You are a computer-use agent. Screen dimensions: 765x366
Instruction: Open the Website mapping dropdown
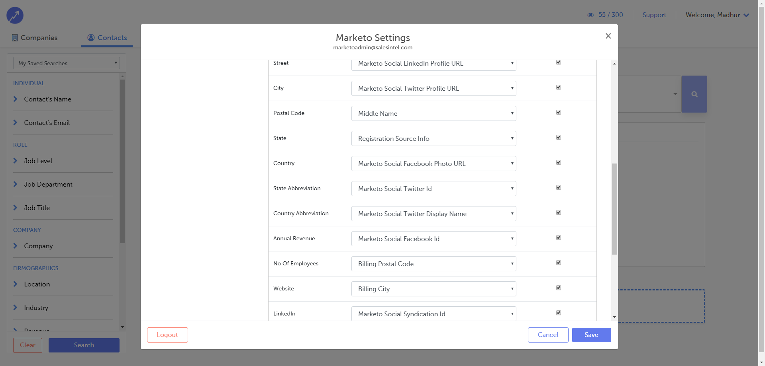(434, 289)
